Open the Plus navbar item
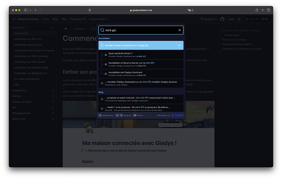 pos(64,19)
